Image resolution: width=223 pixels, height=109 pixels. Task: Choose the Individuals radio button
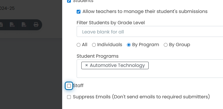[94, 45]
